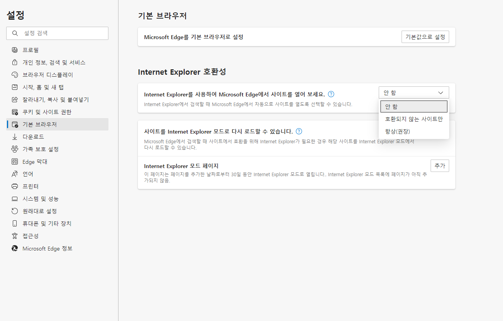Open '다운로드' settings page
503x321 pixels.
pos(57,137)
